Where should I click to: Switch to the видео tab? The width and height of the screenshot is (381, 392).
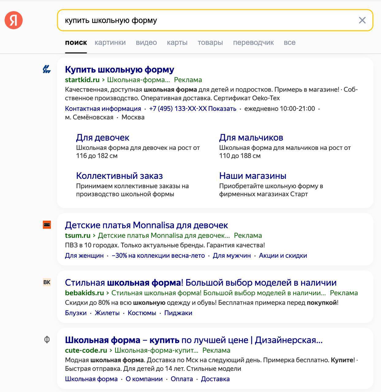coord(146,43)
